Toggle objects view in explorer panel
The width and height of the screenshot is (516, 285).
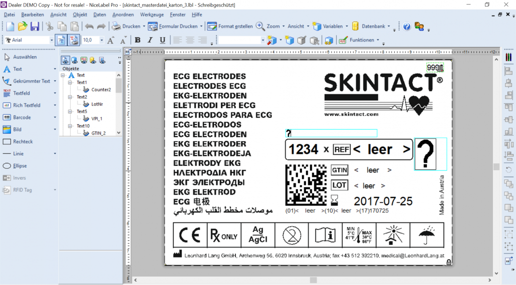(65, 60)
